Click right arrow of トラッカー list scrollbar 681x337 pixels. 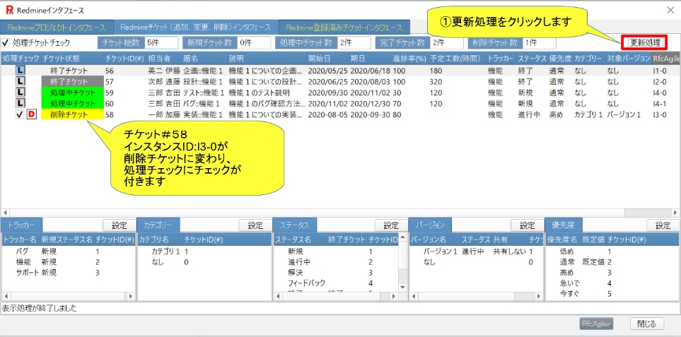[131, 296]
